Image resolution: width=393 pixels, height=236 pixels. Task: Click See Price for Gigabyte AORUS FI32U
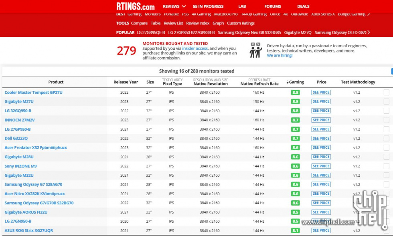321,212
